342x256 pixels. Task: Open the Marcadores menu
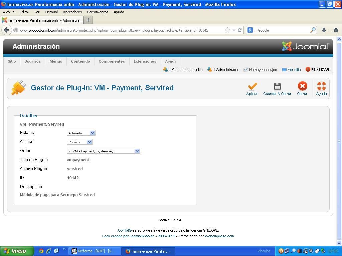pyautogui.click(x=72, y=12)
